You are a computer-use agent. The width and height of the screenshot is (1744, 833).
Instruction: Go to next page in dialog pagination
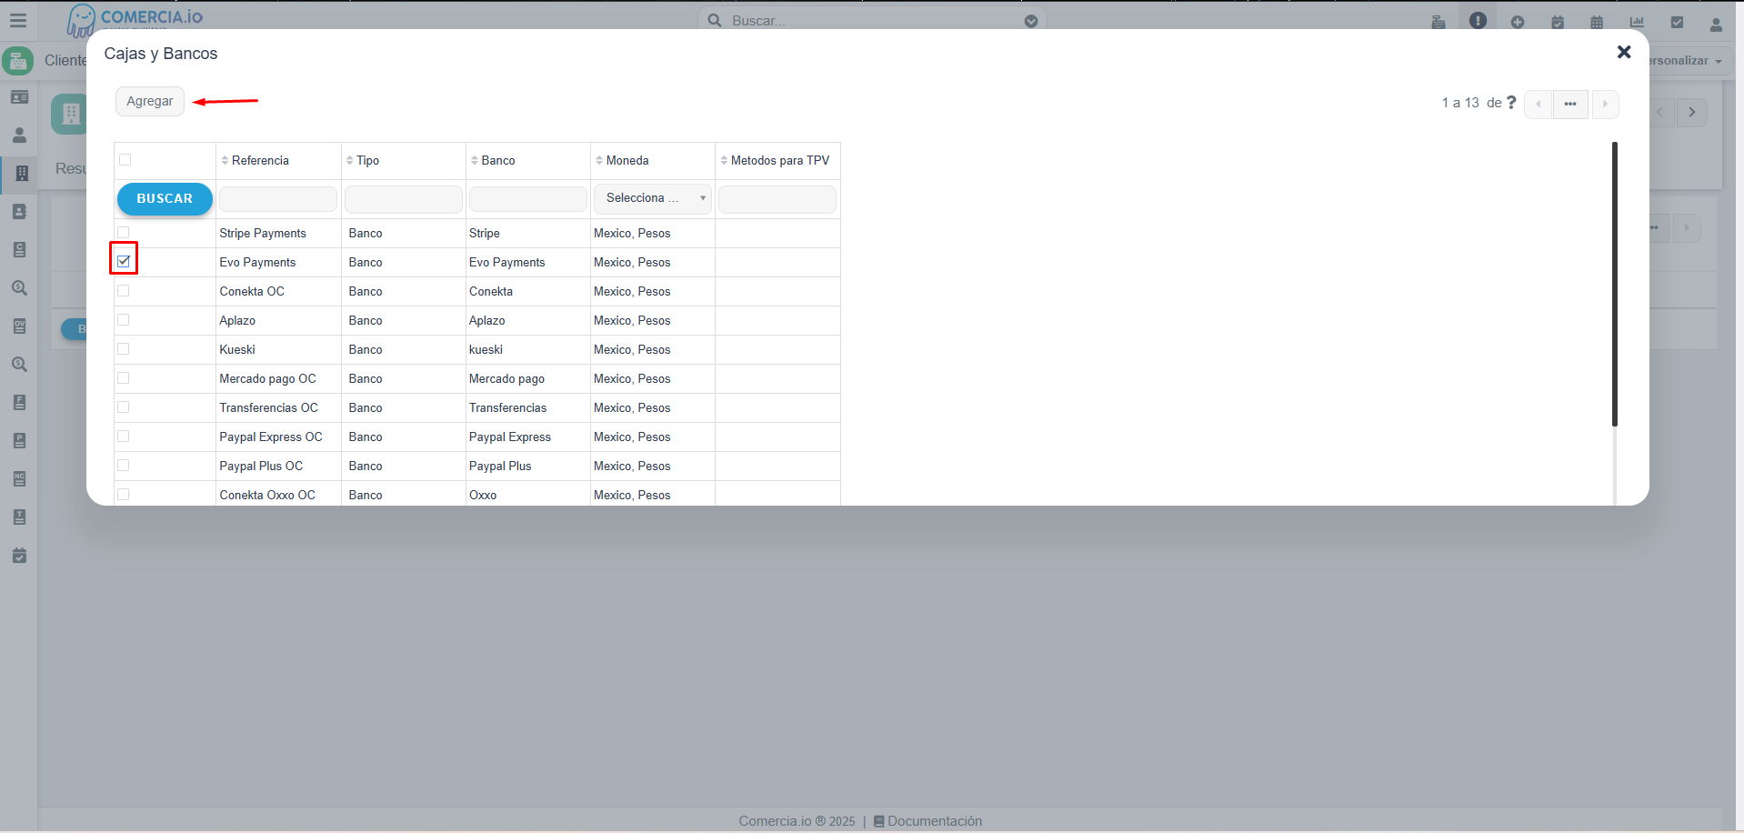tap(1605, 104)
